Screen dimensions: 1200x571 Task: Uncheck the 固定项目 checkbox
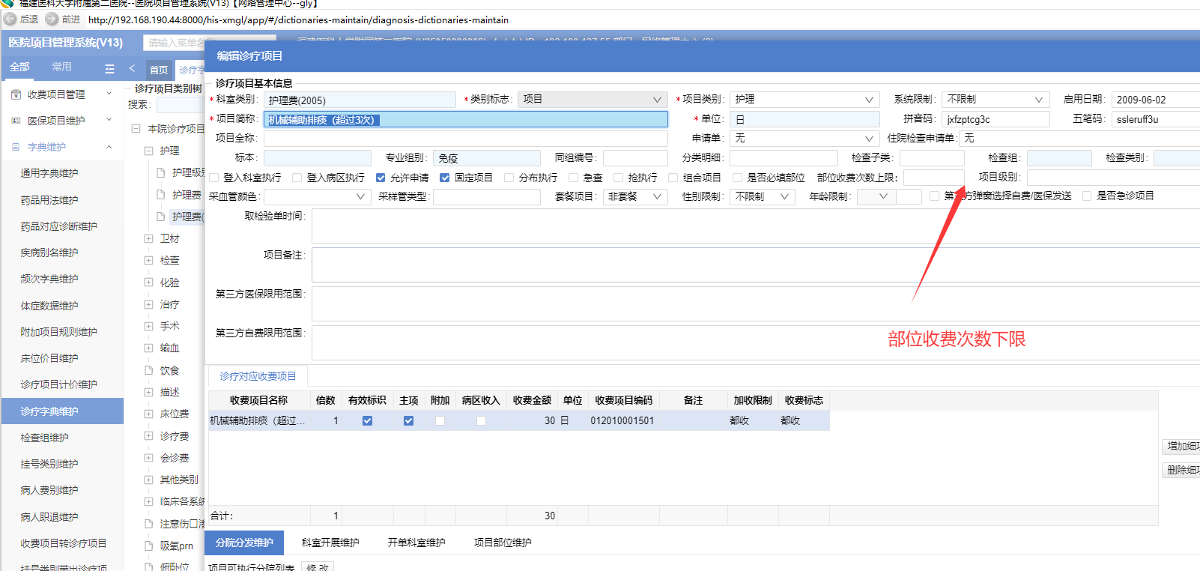[445, 178]
